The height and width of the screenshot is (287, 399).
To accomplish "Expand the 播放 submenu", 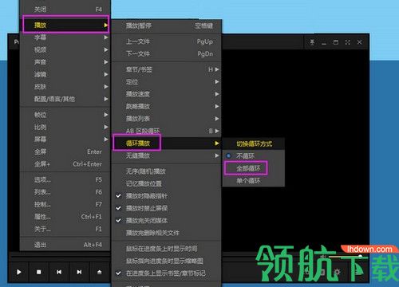I will (x=65, y=25).
